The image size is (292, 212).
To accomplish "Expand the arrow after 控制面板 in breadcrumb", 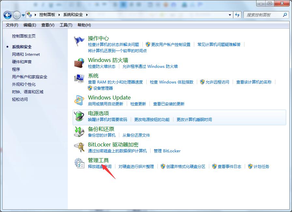I will [x=59, y=15].
